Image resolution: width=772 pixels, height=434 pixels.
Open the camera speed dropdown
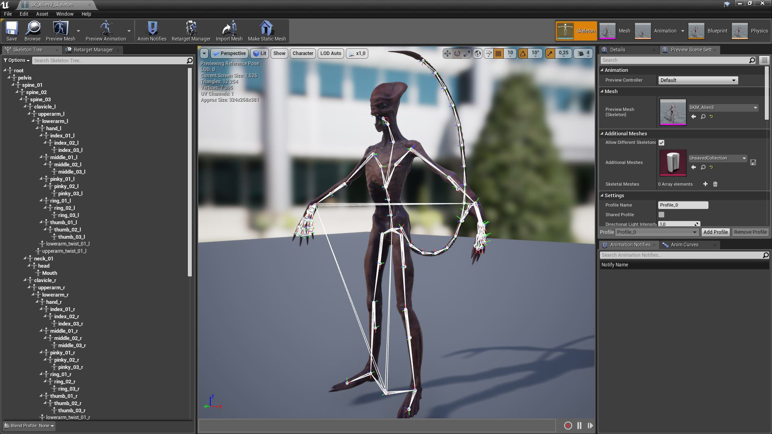point(583,53)
